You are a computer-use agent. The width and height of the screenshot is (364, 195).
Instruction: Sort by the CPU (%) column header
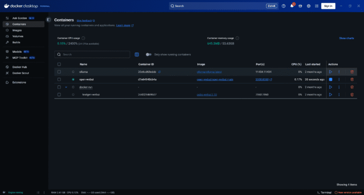pos(296,64)
